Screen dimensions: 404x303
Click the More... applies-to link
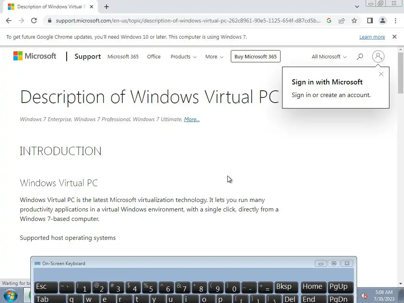pyautogui.click(x=192, y=119)
